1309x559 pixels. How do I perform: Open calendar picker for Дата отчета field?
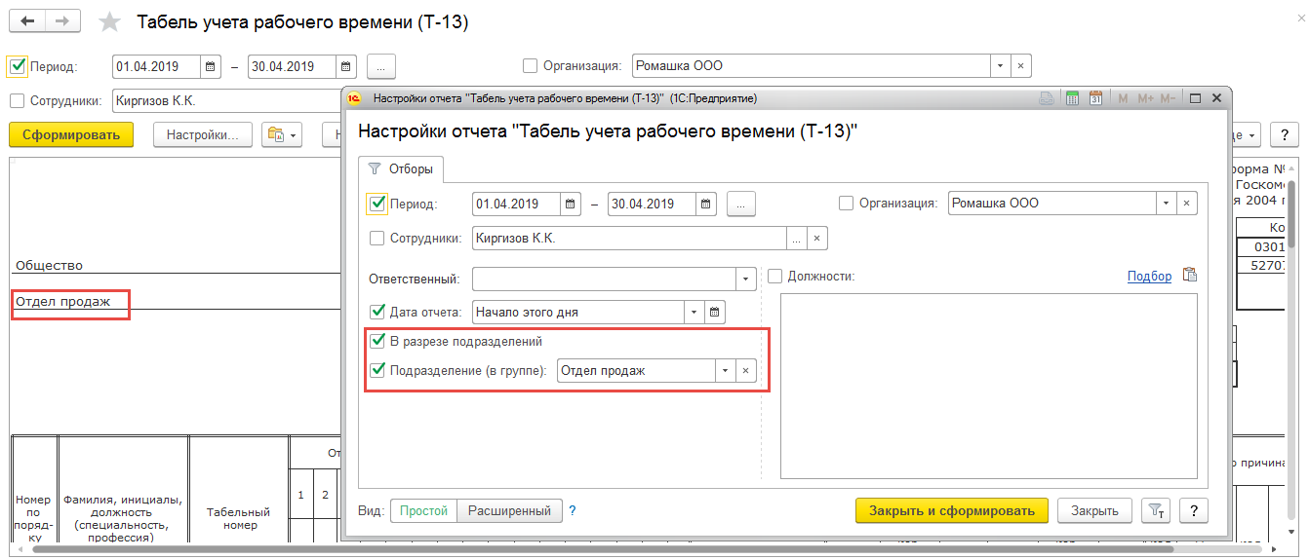[716, 313]
